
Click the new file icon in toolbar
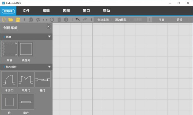[4, 20]
